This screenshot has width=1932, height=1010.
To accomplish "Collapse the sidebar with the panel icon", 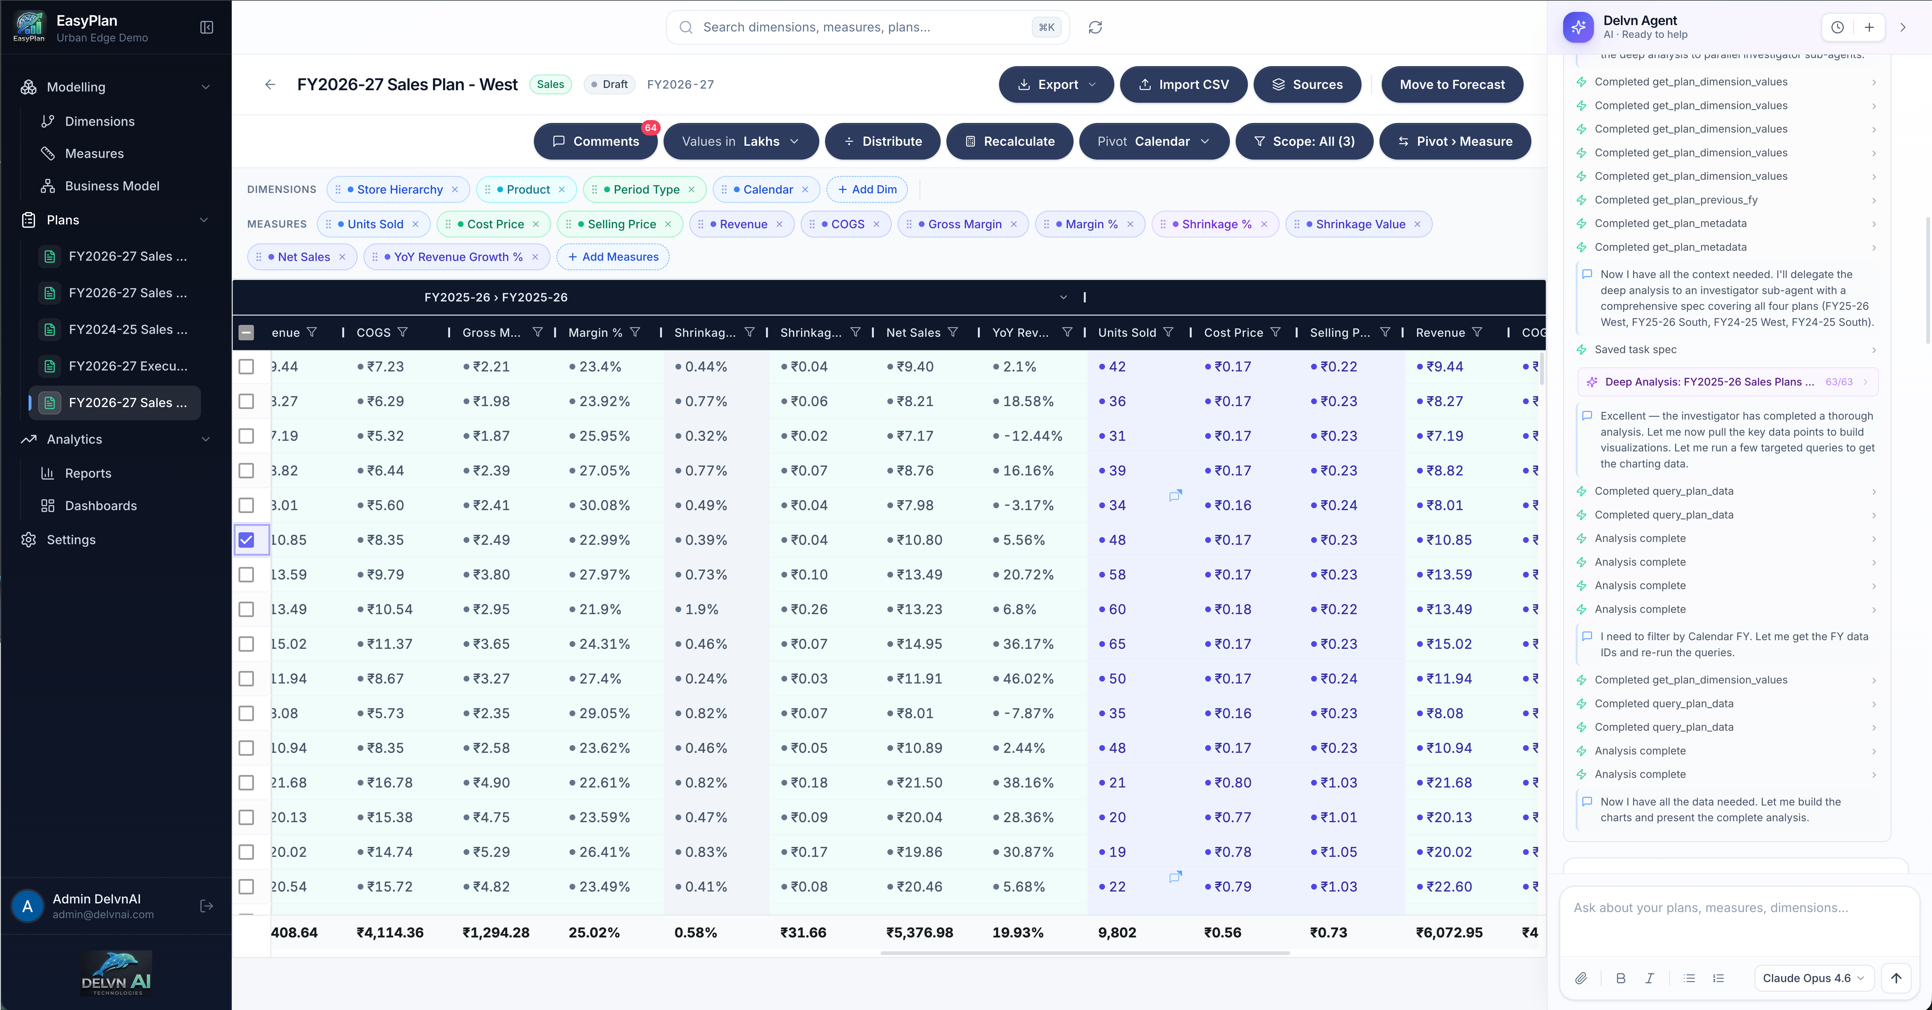I will point(207,28).
